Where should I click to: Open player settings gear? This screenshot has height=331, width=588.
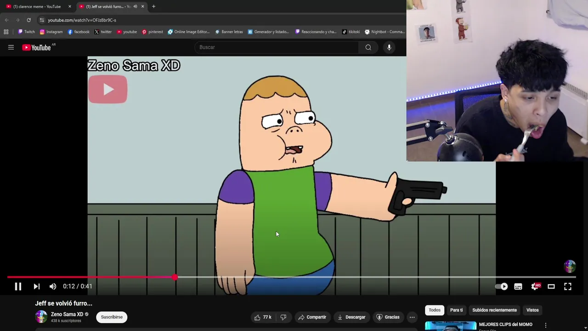[x=535, y=286]
